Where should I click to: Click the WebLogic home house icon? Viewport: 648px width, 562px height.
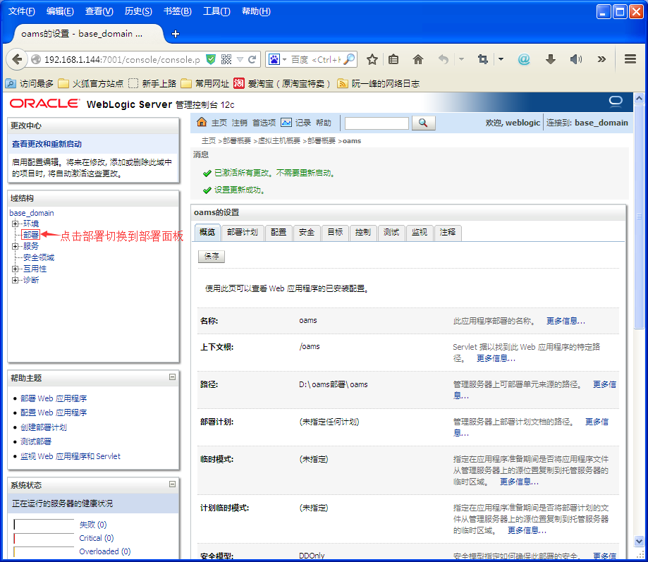[202, 122]
